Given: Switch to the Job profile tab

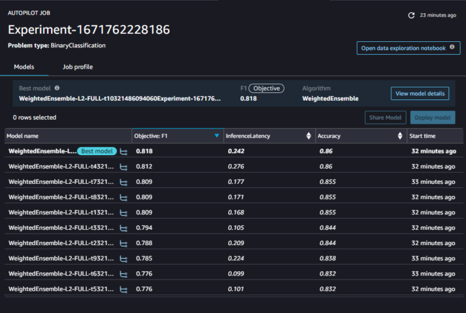Looking at the screenshot, I should click(x=78, y=67).
